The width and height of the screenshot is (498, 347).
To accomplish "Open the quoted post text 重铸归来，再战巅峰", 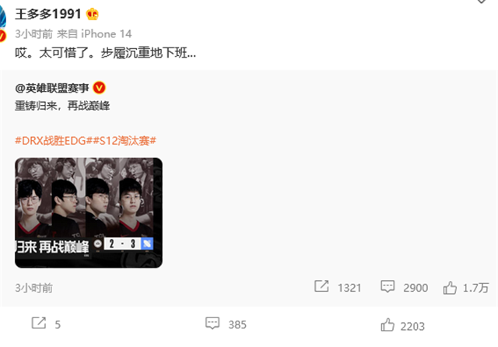I will (62, 106).
